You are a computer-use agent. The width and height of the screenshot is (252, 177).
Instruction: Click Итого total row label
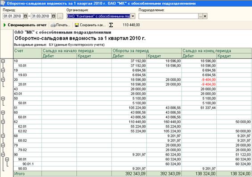pyautogui.click(x=20, y=173)
